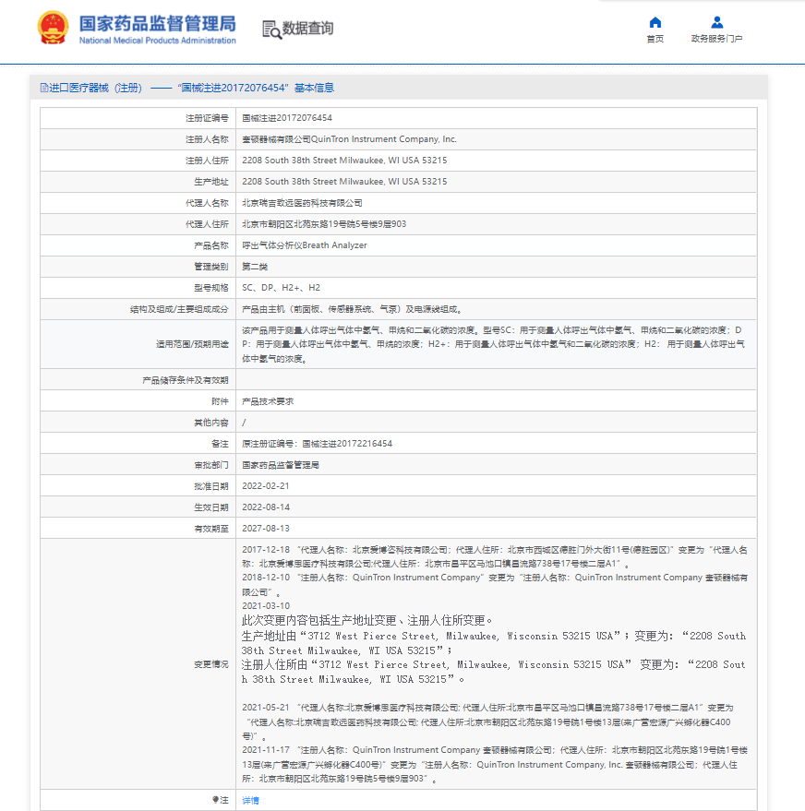Select 北京瑞吉致远医药科技有限公司 in the 代理人名称 row
The width and height of the screenshot is (805, 811).
click(302, 203)
